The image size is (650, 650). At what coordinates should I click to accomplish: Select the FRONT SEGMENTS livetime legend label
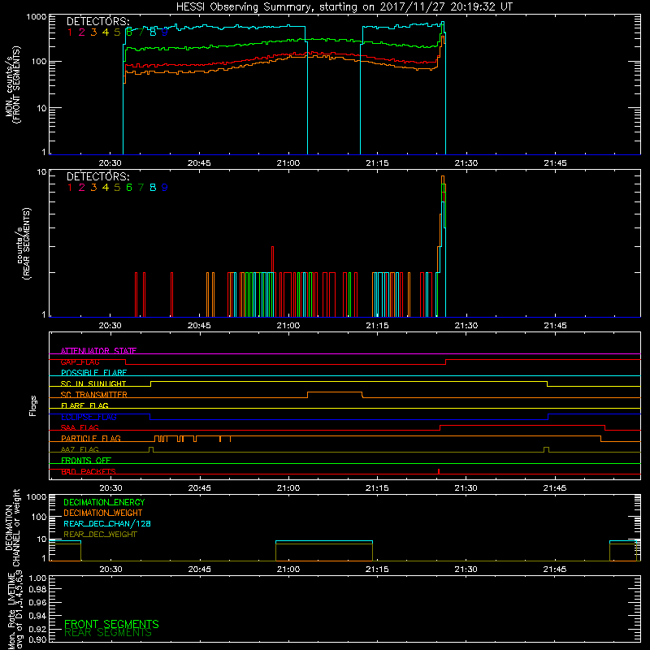pyautogui.click(x=111, y=624)
